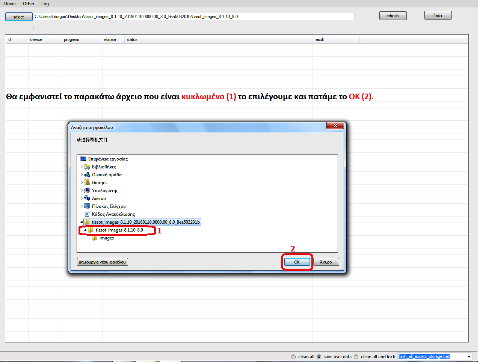Click the Computer (Υπολογιστής) icon
The width and height of the screenshot is (480, 362).
pyautogui.click(x=87, y=191)
